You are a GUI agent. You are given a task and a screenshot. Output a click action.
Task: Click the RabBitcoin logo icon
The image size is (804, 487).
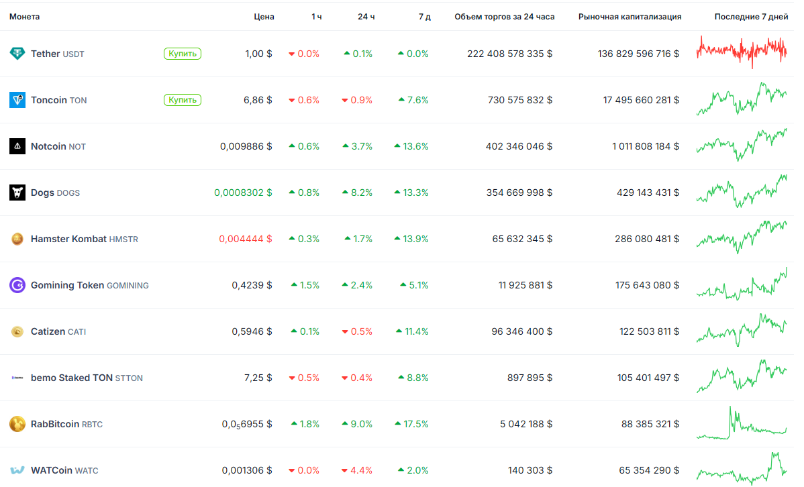pos(17,424)
